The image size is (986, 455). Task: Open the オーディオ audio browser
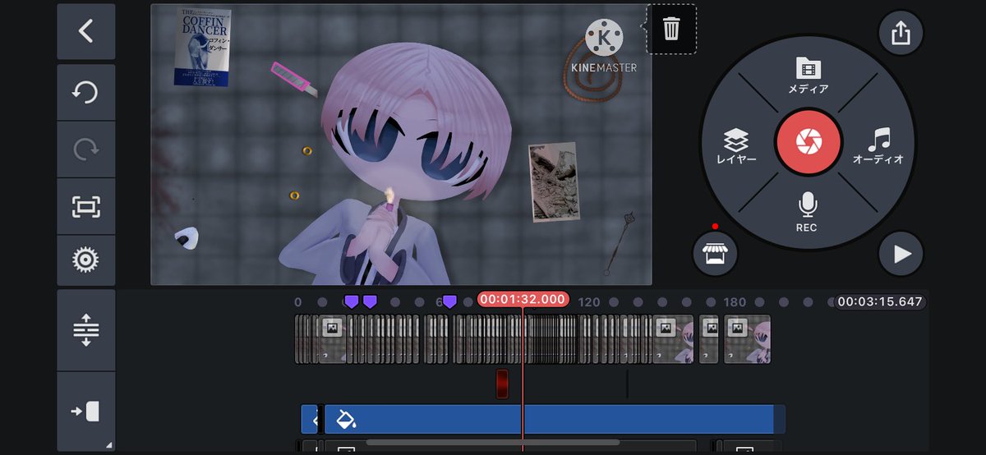878,146
